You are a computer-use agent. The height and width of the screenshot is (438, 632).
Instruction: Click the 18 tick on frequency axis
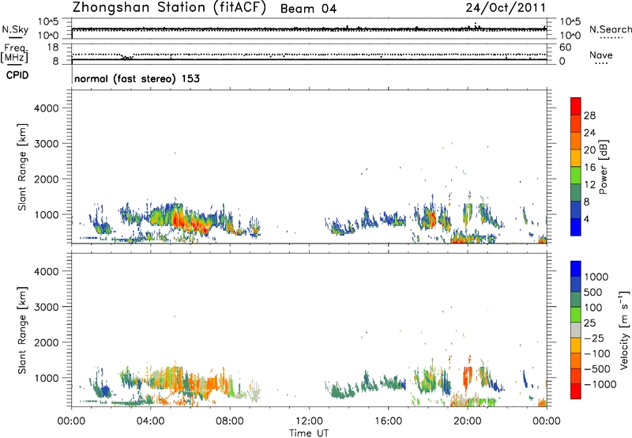[53, 47]
